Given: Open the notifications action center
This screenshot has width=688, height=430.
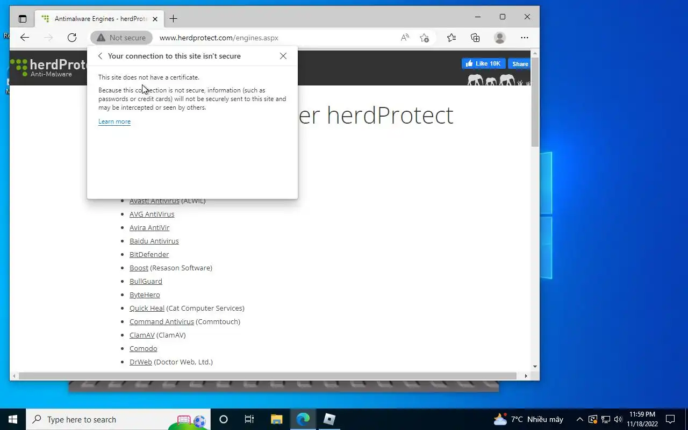Looking at the screenshot, I should pos(670,419).
